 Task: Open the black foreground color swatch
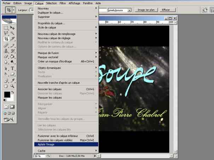coord(7,95)
